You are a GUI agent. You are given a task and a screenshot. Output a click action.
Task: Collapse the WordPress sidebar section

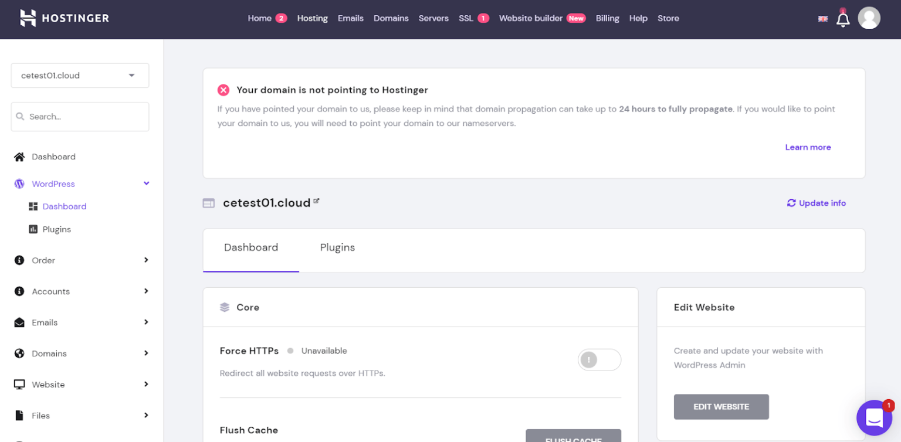coord(146,183)
